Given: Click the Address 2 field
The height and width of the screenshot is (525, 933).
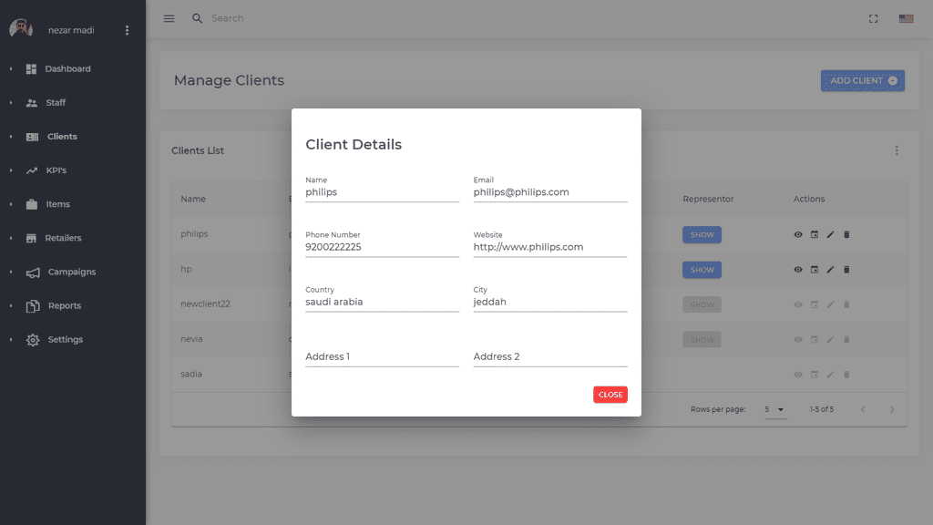Looking at the screenshot, I should 550,356.
